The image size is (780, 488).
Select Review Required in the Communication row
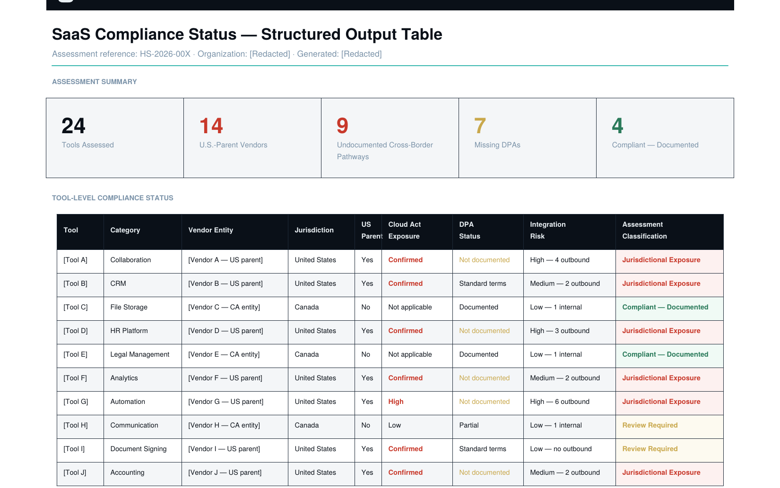point(650,426)
